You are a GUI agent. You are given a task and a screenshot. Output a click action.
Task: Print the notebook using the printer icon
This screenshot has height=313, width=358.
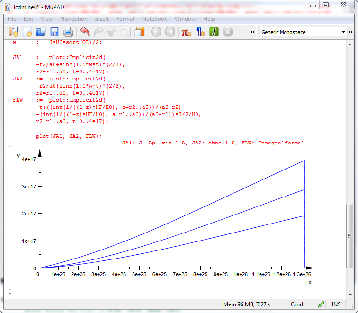pos(68,32)
